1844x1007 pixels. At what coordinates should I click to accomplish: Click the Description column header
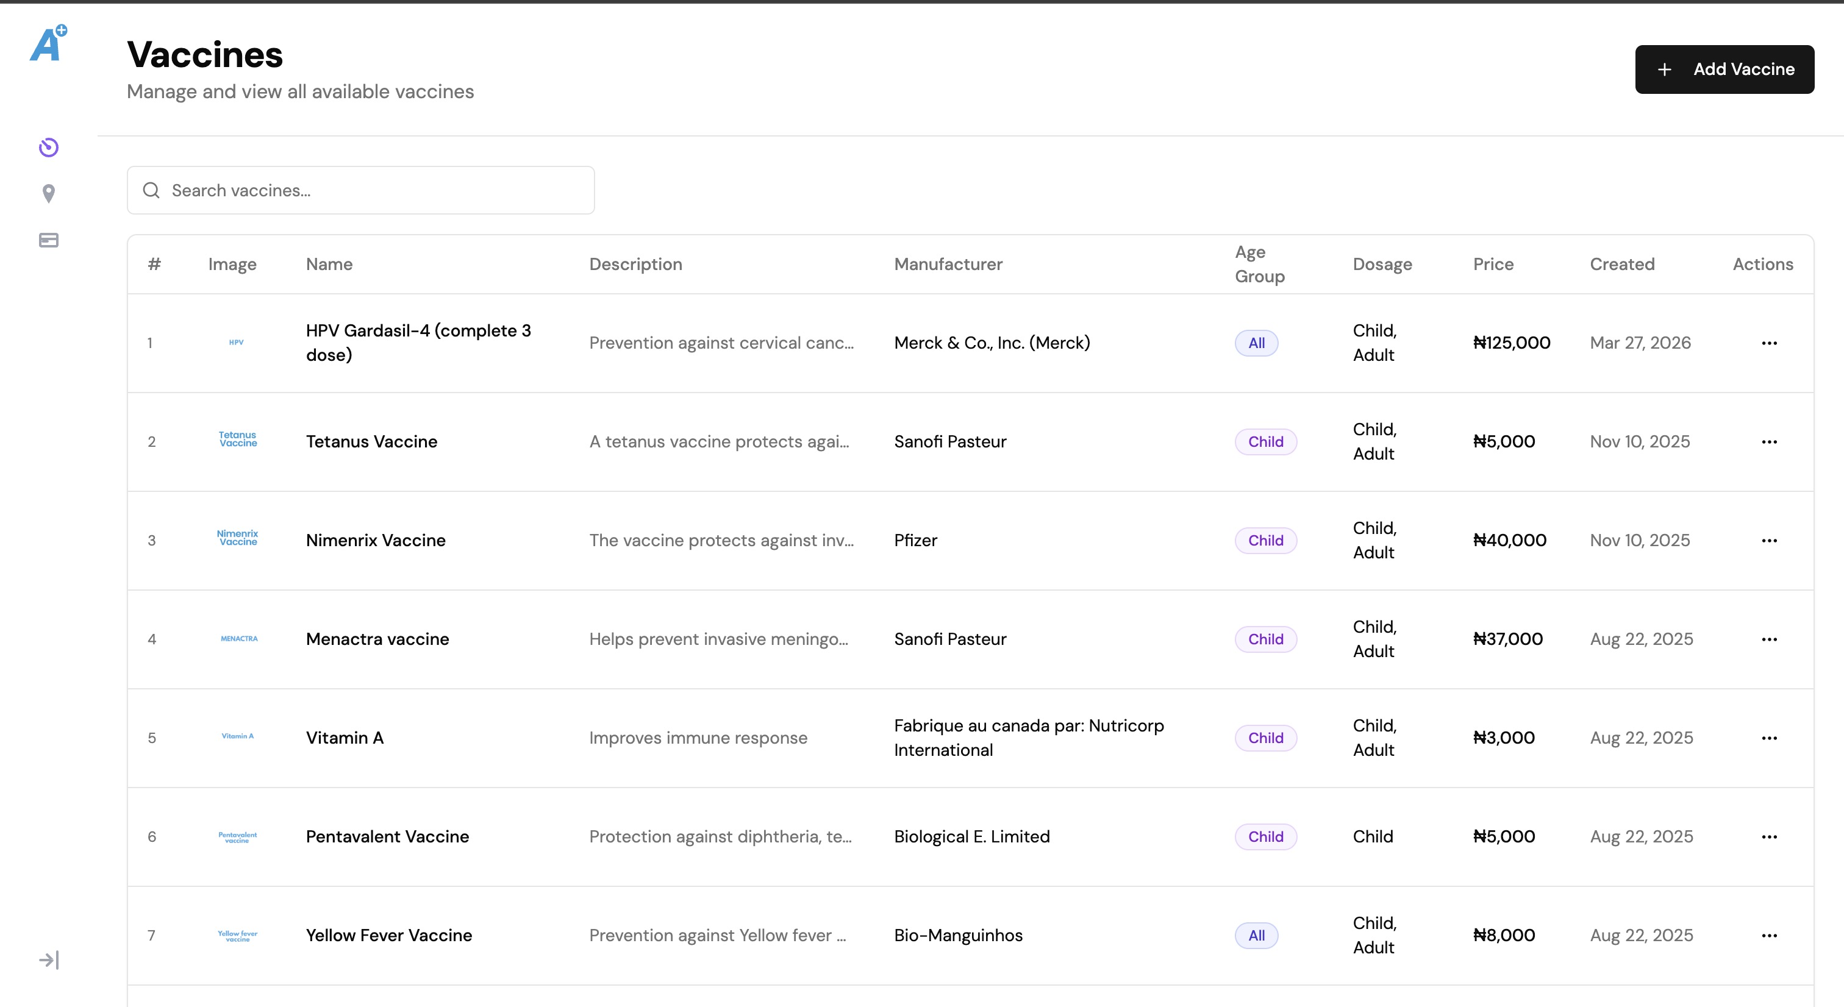tap(635, 264)
